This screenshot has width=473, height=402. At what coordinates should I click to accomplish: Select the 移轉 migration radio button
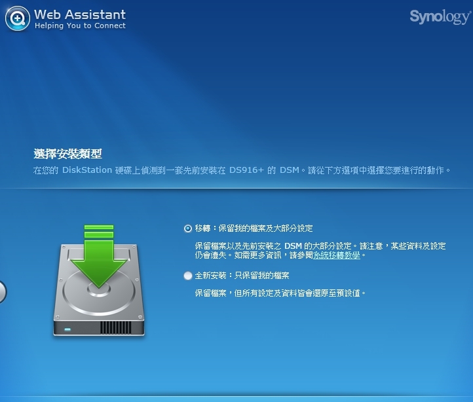187,228
